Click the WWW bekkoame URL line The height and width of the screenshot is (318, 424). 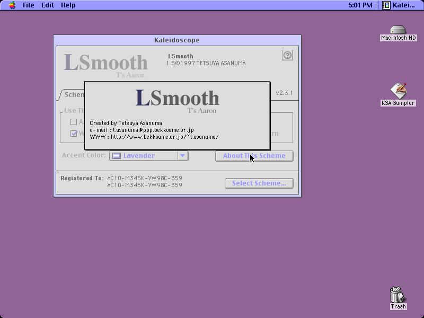154,137
